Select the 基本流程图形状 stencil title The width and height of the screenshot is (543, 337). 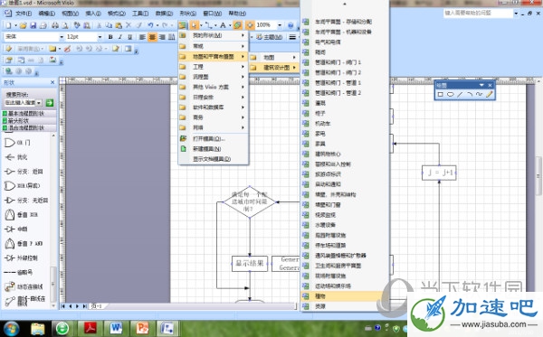(x=29, y=113)
